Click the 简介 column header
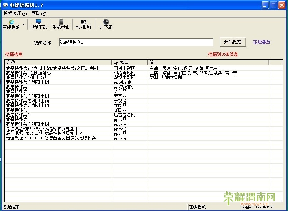The image size is (288, 211). 208,62
